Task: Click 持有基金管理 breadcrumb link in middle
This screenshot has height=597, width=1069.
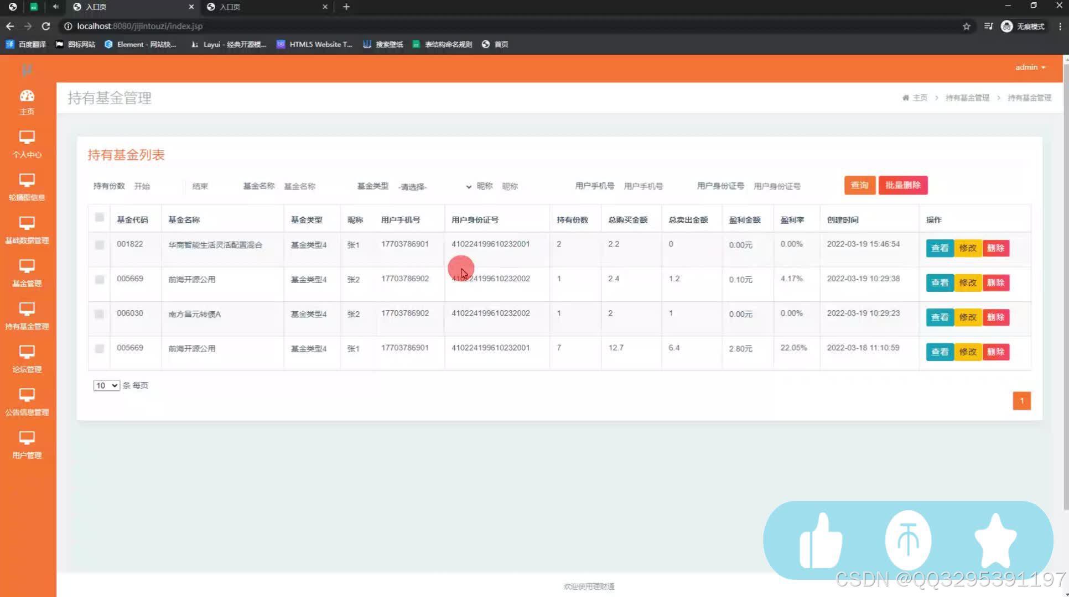Action: [x=967, y=98]
